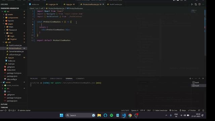This screenshot has width=215, height=121.
Task: Click the feedback icon in status bar
Action: tap(199, 110)
